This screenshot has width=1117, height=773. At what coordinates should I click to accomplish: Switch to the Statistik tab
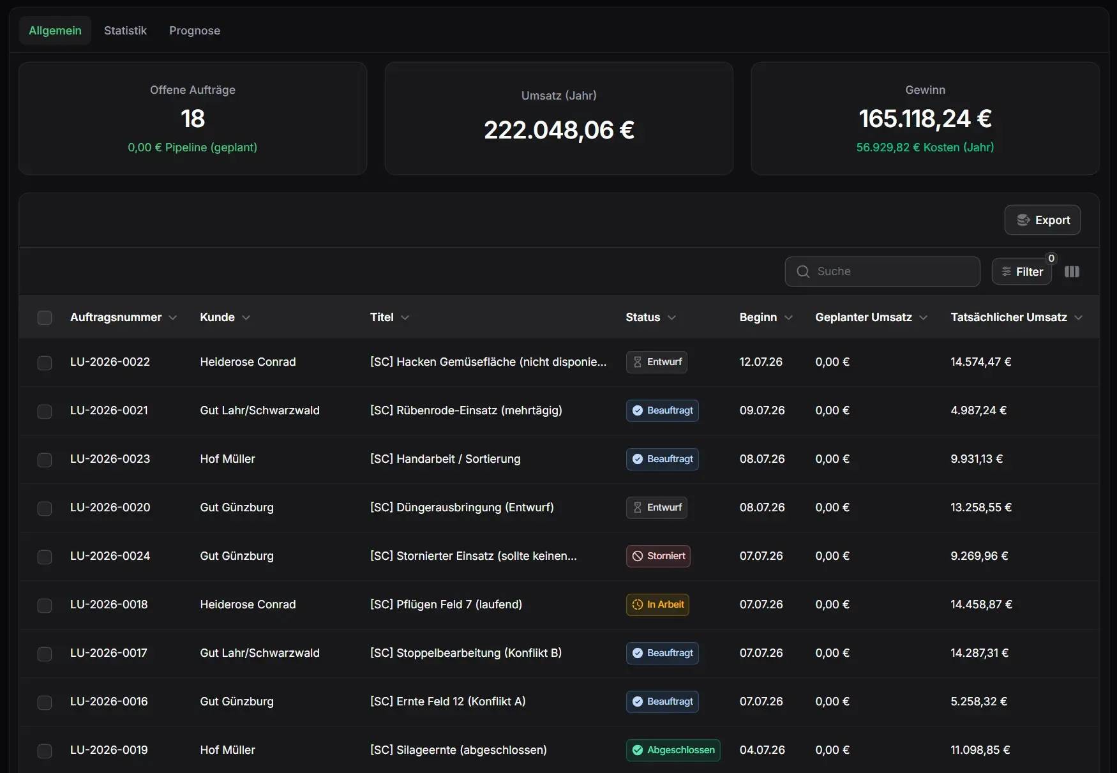[125, 31]
